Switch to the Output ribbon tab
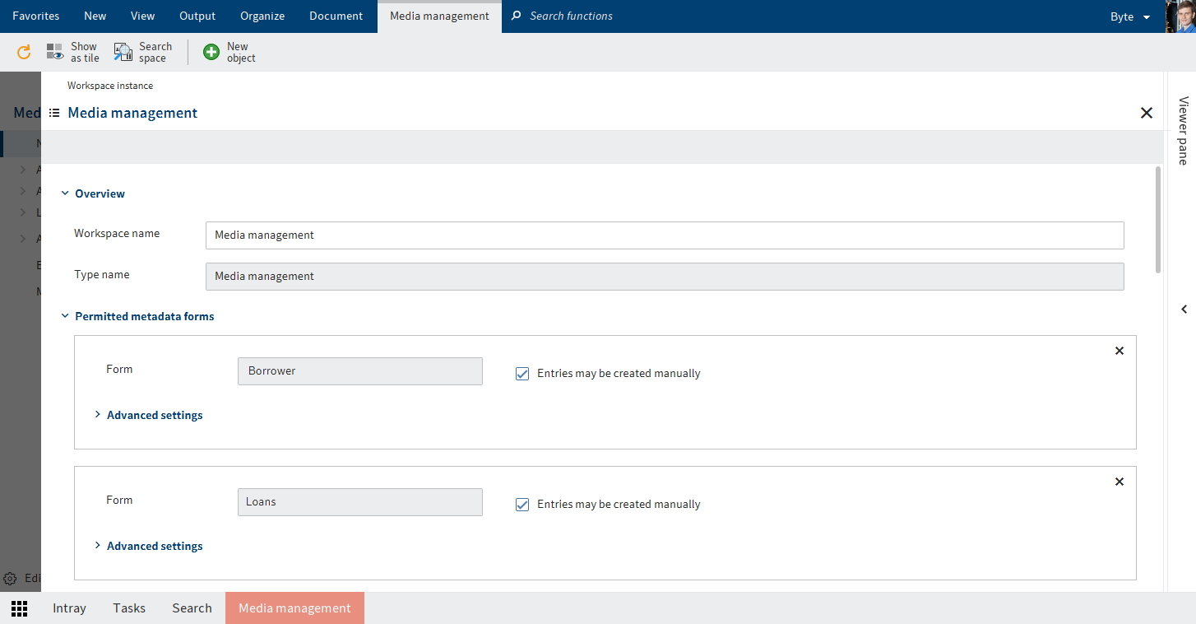The image size is (1196, 624). click(x=197, y=16)
